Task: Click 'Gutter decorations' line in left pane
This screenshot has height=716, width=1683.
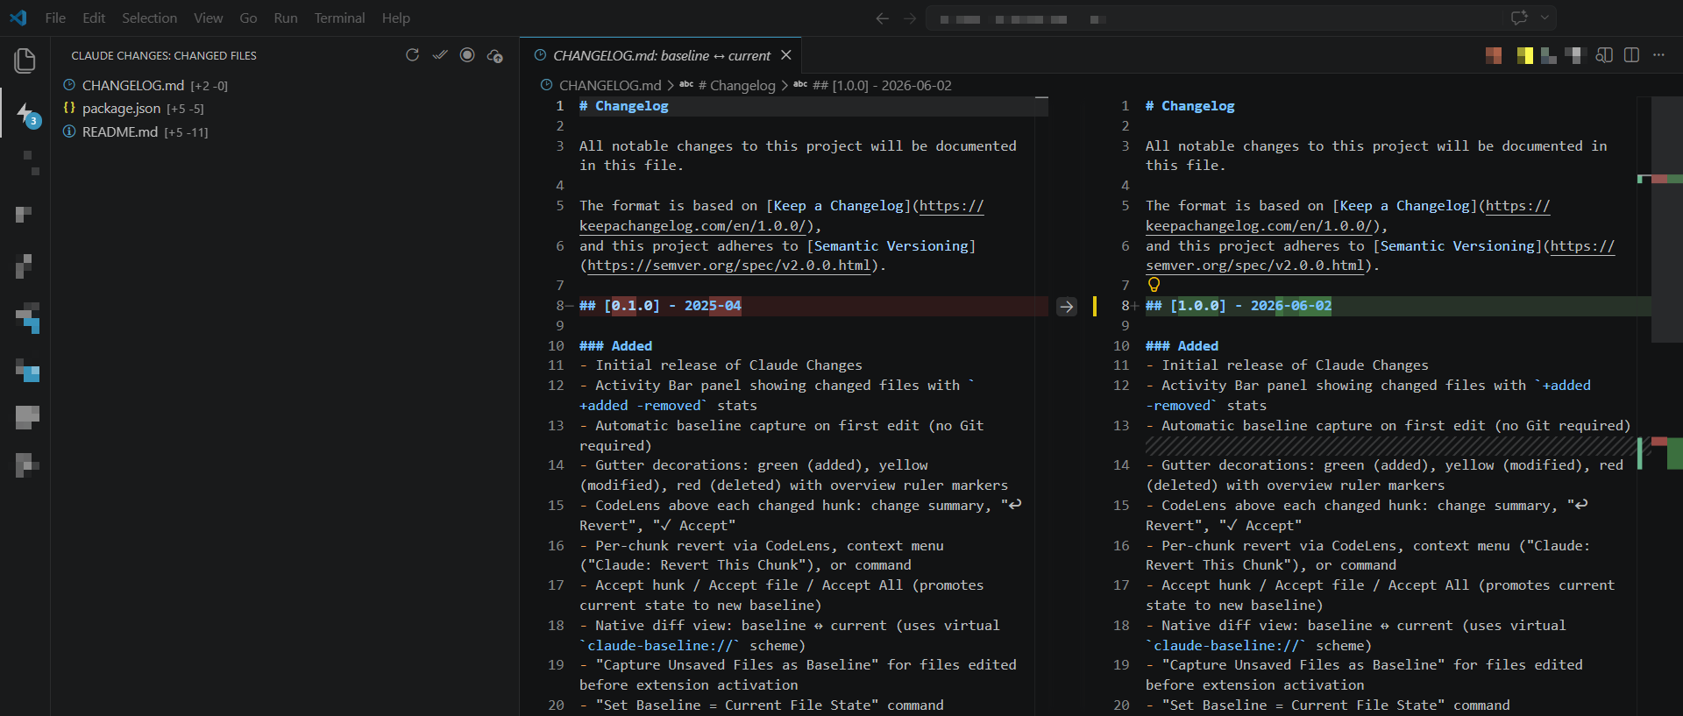Action: (x=793, y=475)
